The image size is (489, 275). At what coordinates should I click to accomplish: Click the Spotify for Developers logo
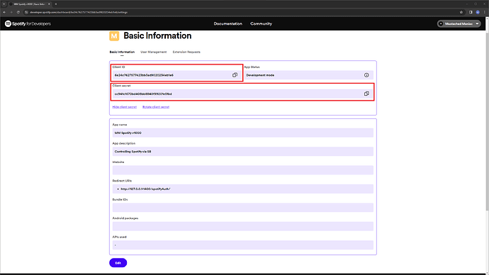(x=28, y=23)
